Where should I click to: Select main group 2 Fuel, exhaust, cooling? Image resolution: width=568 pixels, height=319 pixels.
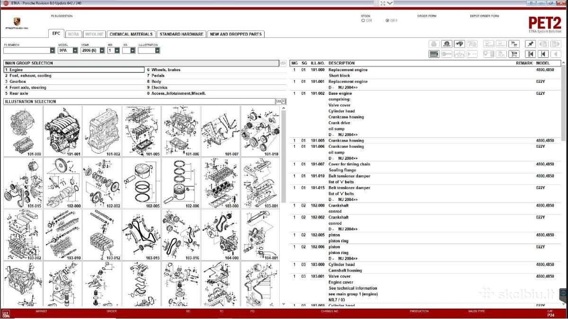[x=74, y=75]
